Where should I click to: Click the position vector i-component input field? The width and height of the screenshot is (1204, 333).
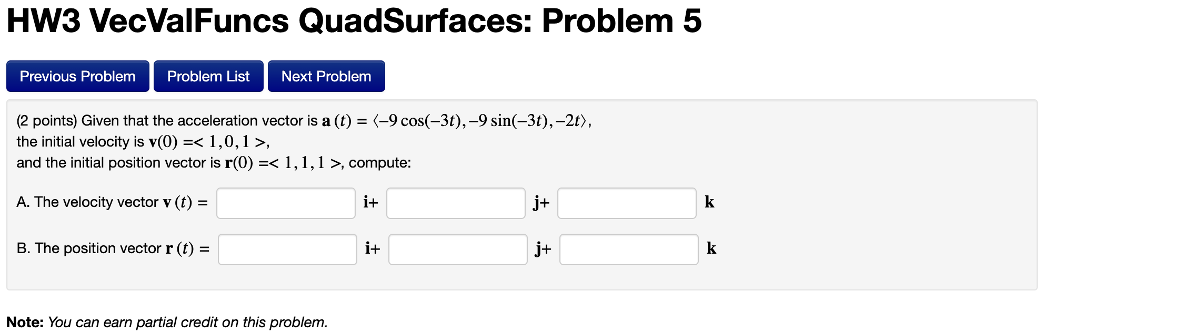[x=288, y=249]
